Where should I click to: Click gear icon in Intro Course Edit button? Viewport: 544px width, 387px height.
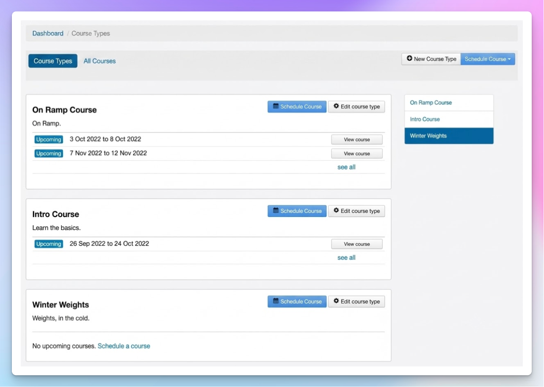click(x=336, y=210)
